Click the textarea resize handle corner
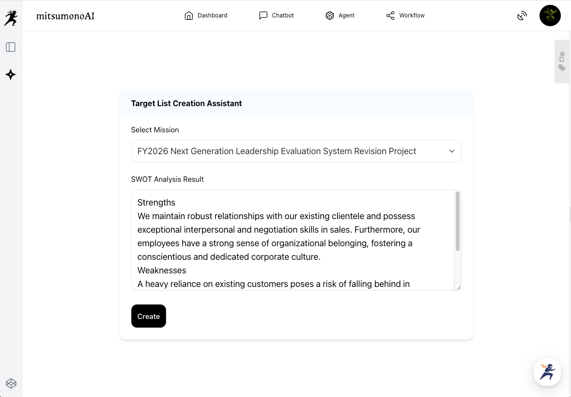571x397 pixels. 458,287
